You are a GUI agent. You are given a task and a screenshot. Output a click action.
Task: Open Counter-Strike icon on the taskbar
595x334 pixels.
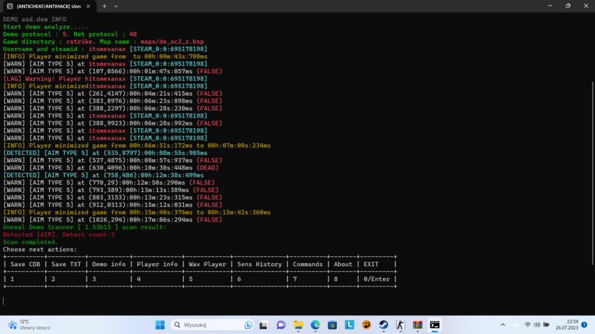coord(400,325)
